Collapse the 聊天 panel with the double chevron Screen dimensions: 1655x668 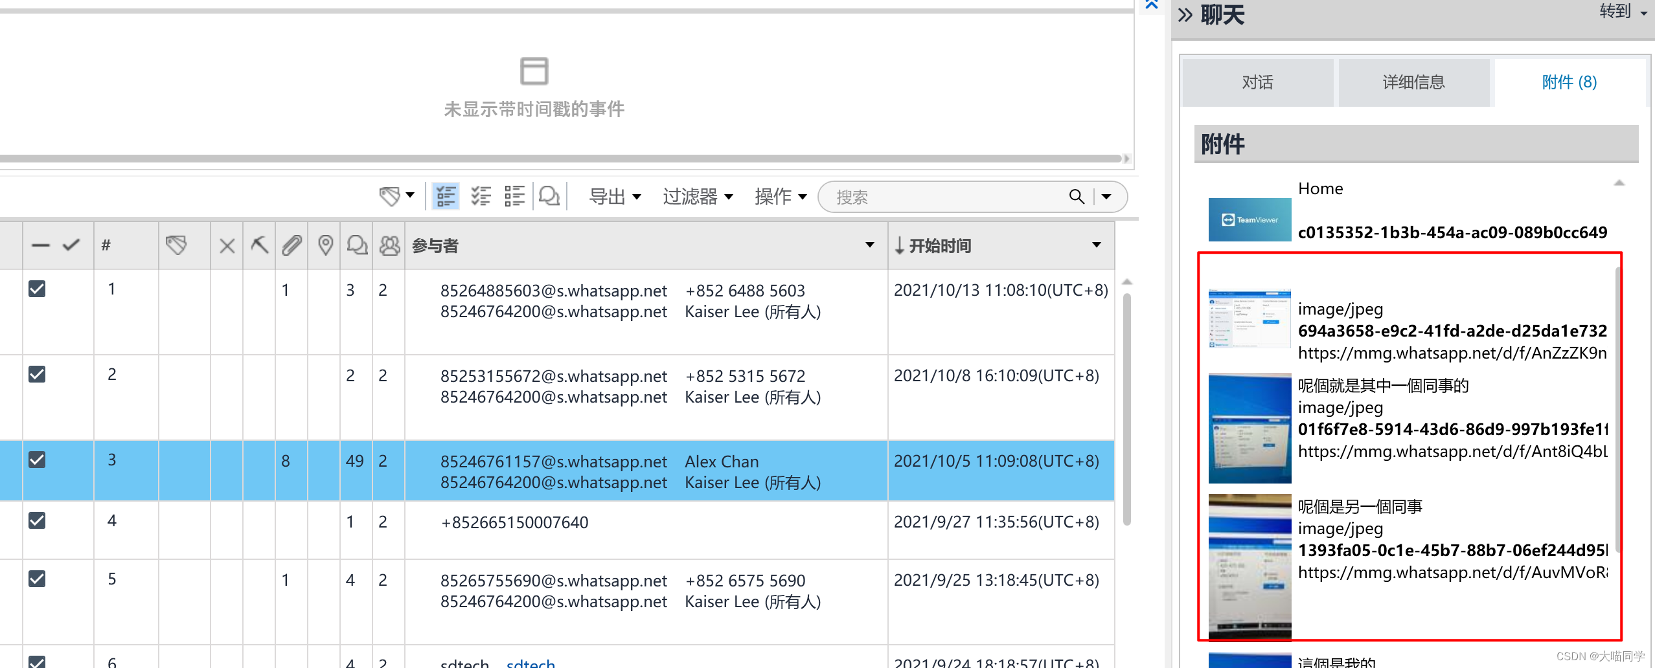coord(1185,15)
